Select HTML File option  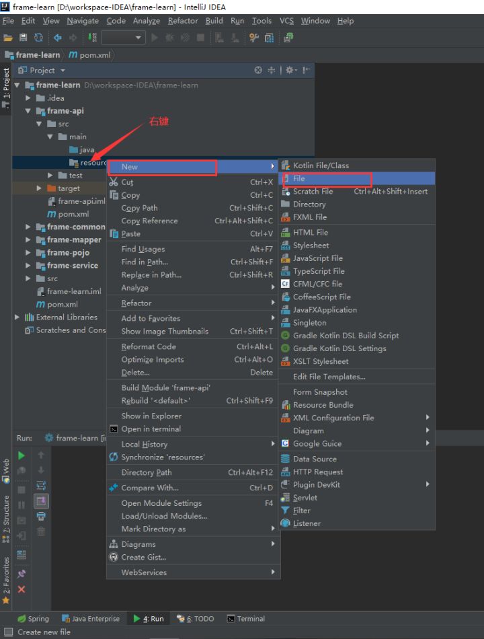pos(357,232)
